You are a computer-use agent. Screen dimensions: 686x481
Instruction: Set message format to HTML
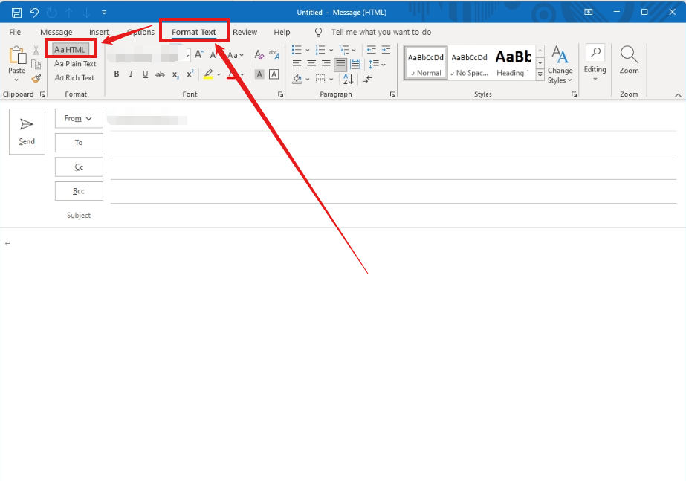[71, 50]
